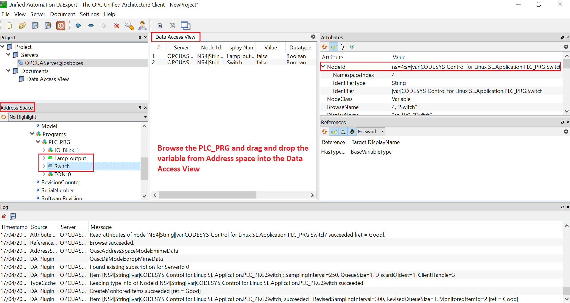Float the Attributes panel
Viewport: 570px width, 303px height.
pos(562,37)
